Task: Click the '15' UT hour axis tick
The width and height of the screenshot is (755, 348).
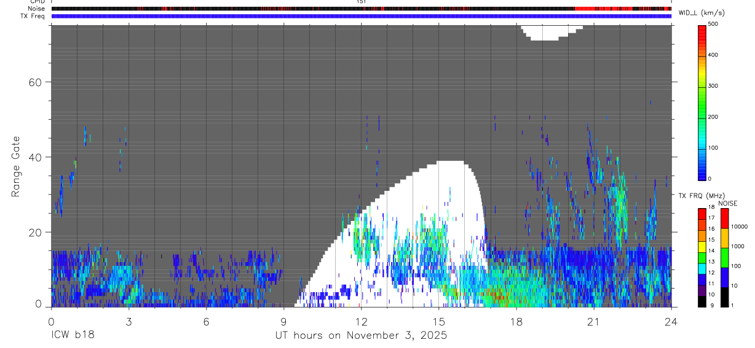Action: point(439,321)
